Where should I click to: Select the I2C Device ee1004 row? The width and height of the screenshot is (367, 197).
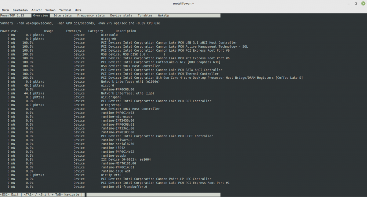(79, 159)
